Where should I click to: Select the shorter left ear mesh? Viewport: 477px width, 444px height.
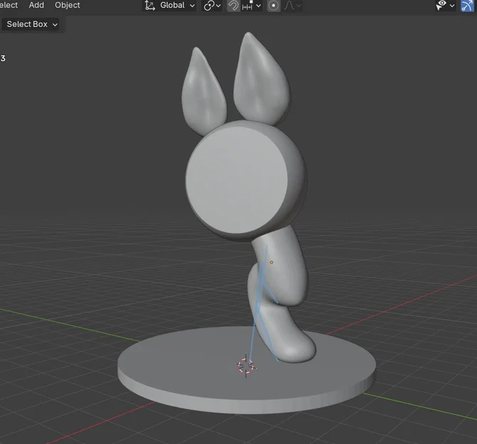pos(204,91)
